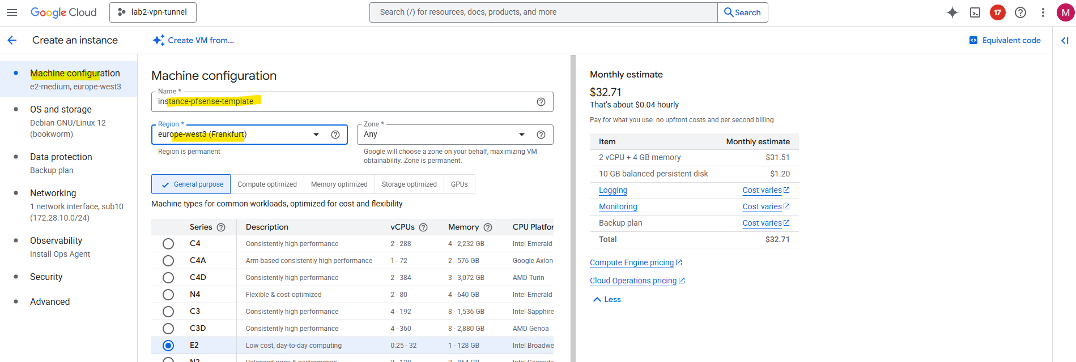Open the Compute Engine pricing link
The image size is (1076, 362).
632,262
